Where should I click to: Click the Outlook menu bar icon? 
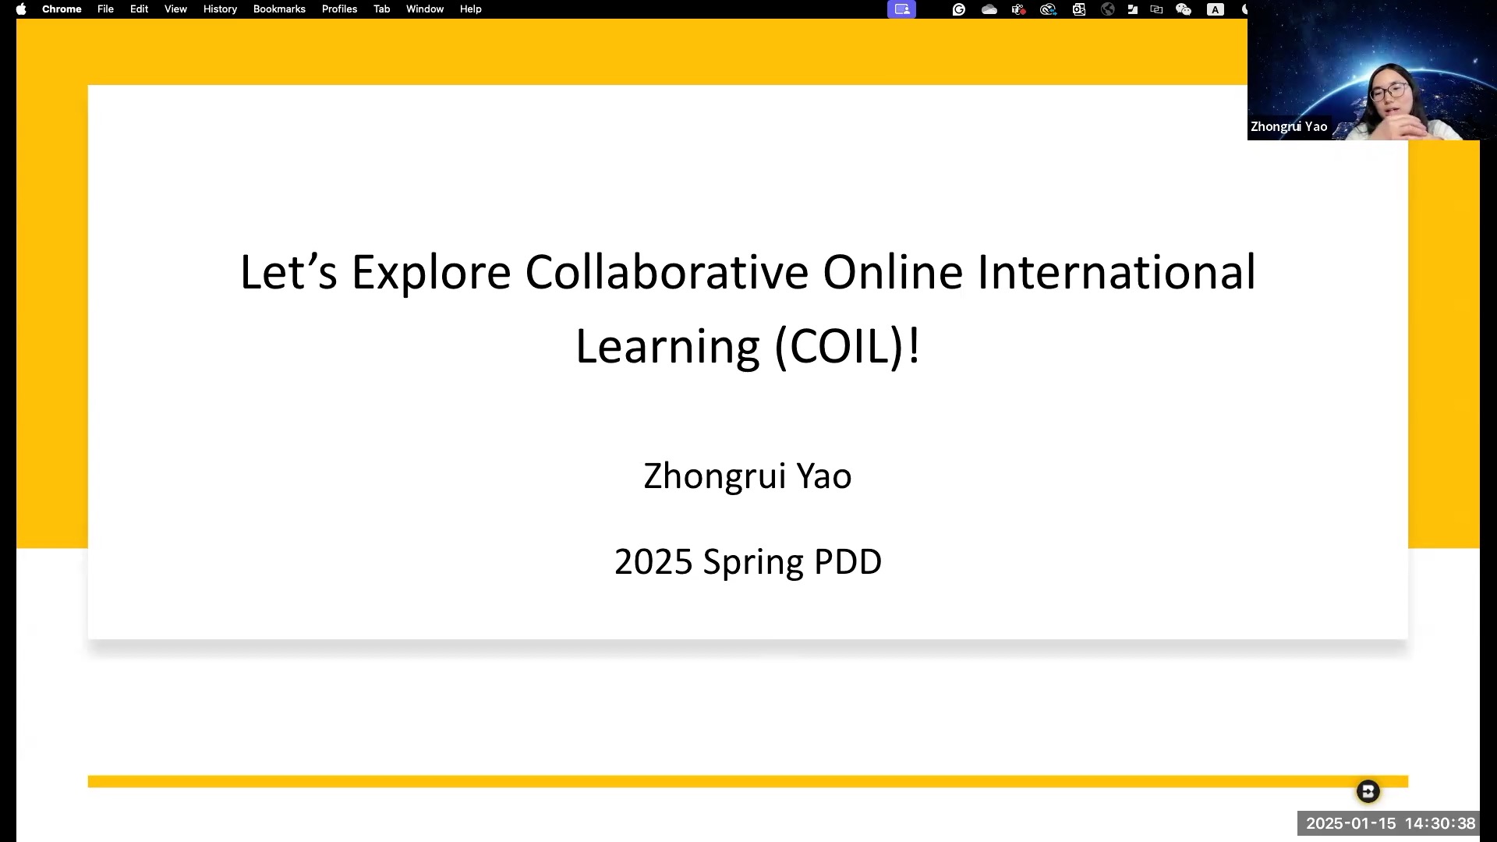tap(1078, 9)
